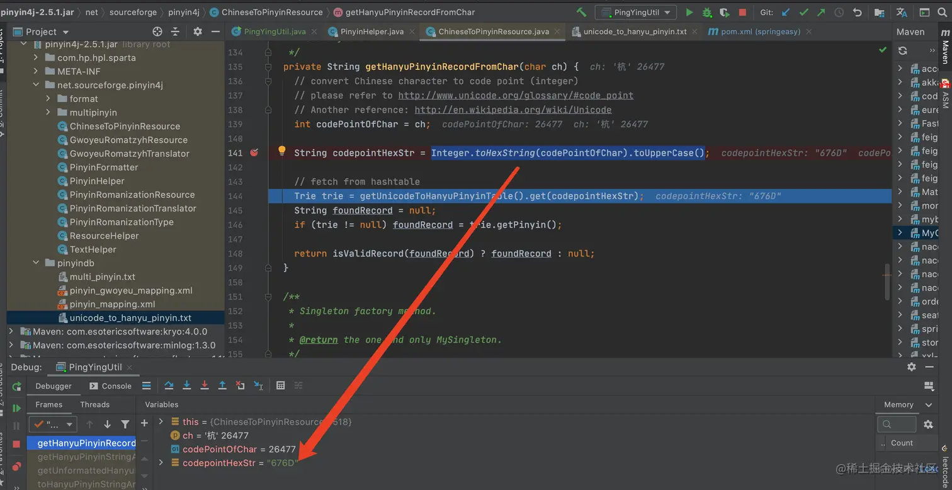952x490 pixels.
Task: Select the Debugger tab
Action: click(x=54, y=386)
